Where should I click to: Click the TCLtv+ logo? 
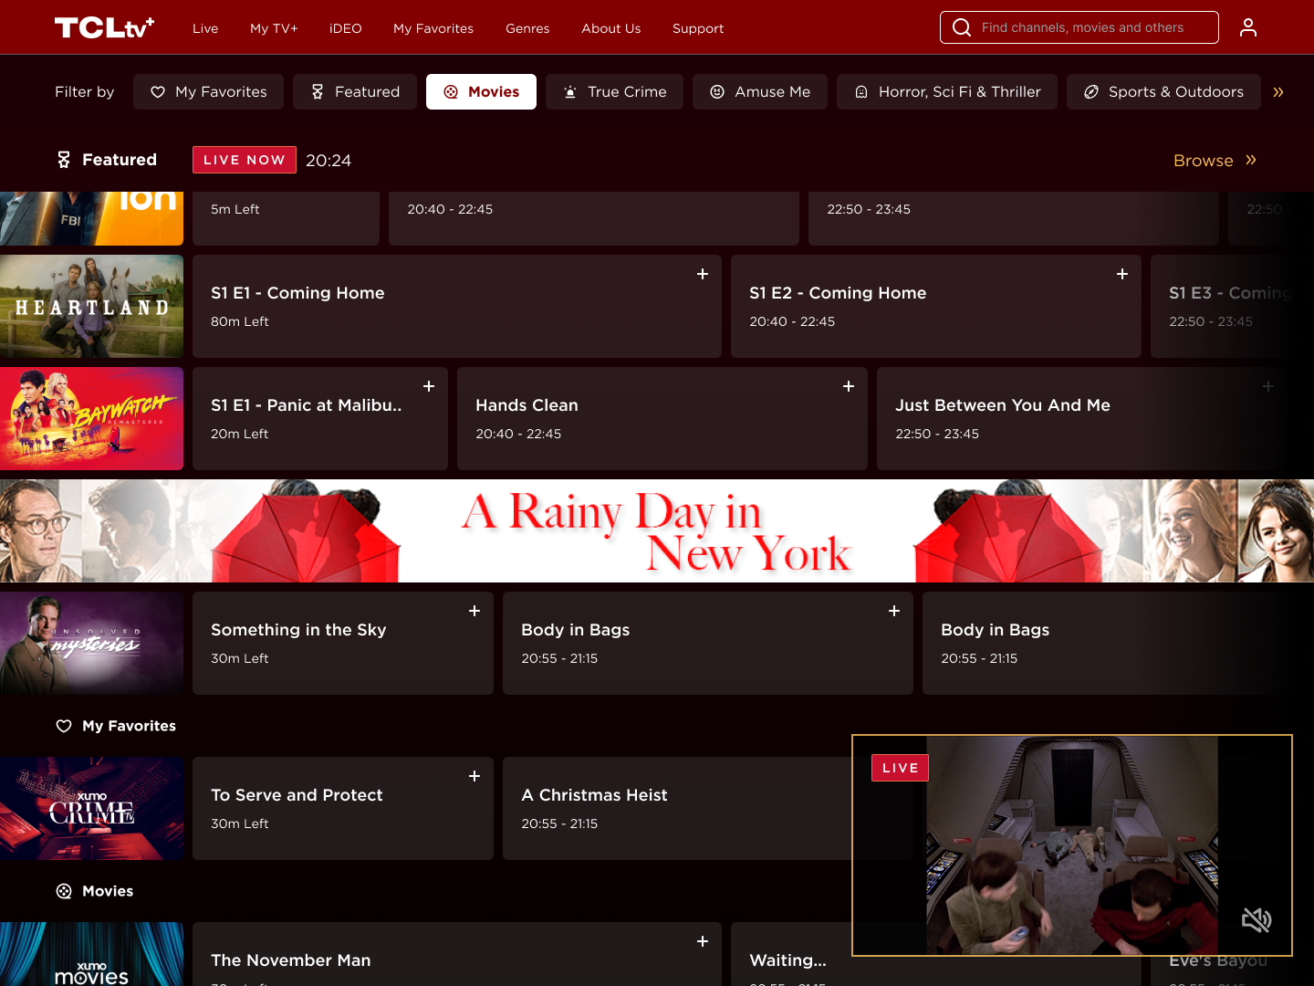104,27
